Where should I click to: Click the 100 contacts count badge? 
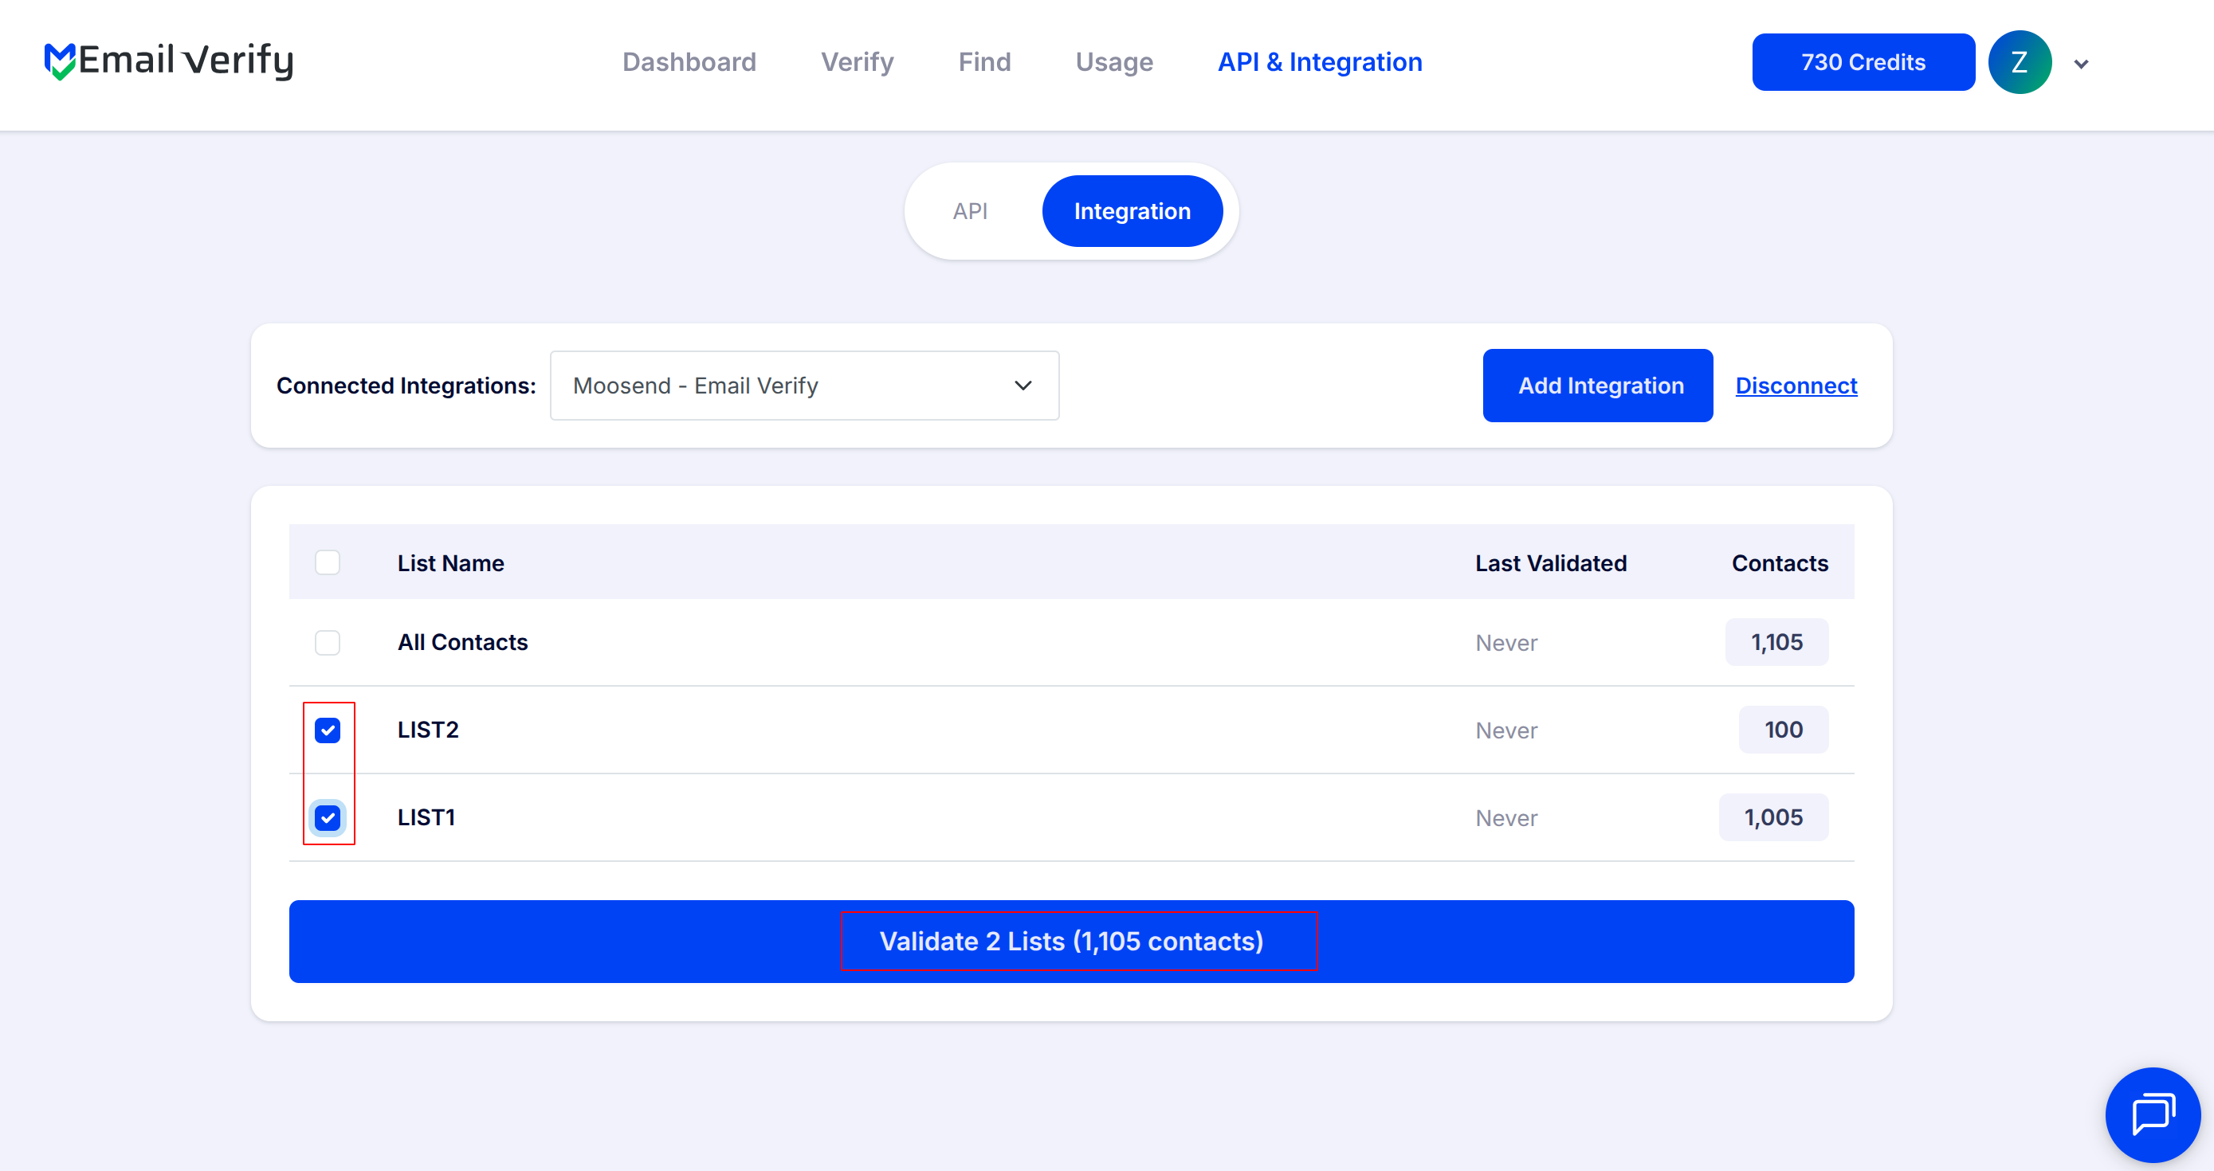[x=1783, y=730]
